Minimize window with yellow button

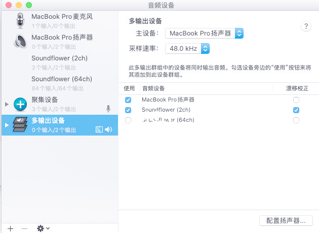click(19, 5)
